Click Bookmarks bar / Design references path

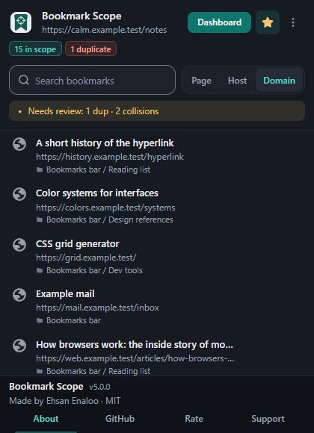point(110,219)
